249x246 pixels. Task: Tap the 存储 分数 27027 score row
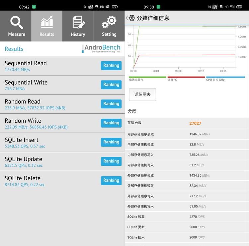point(187,123)
